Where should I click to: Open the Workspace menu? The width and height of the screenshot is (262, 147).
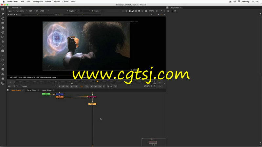[37, 2]
